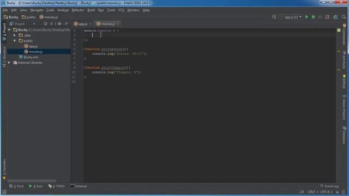Open the 4: Run tool window
The image size is (349, 196).
click(36, 186)
